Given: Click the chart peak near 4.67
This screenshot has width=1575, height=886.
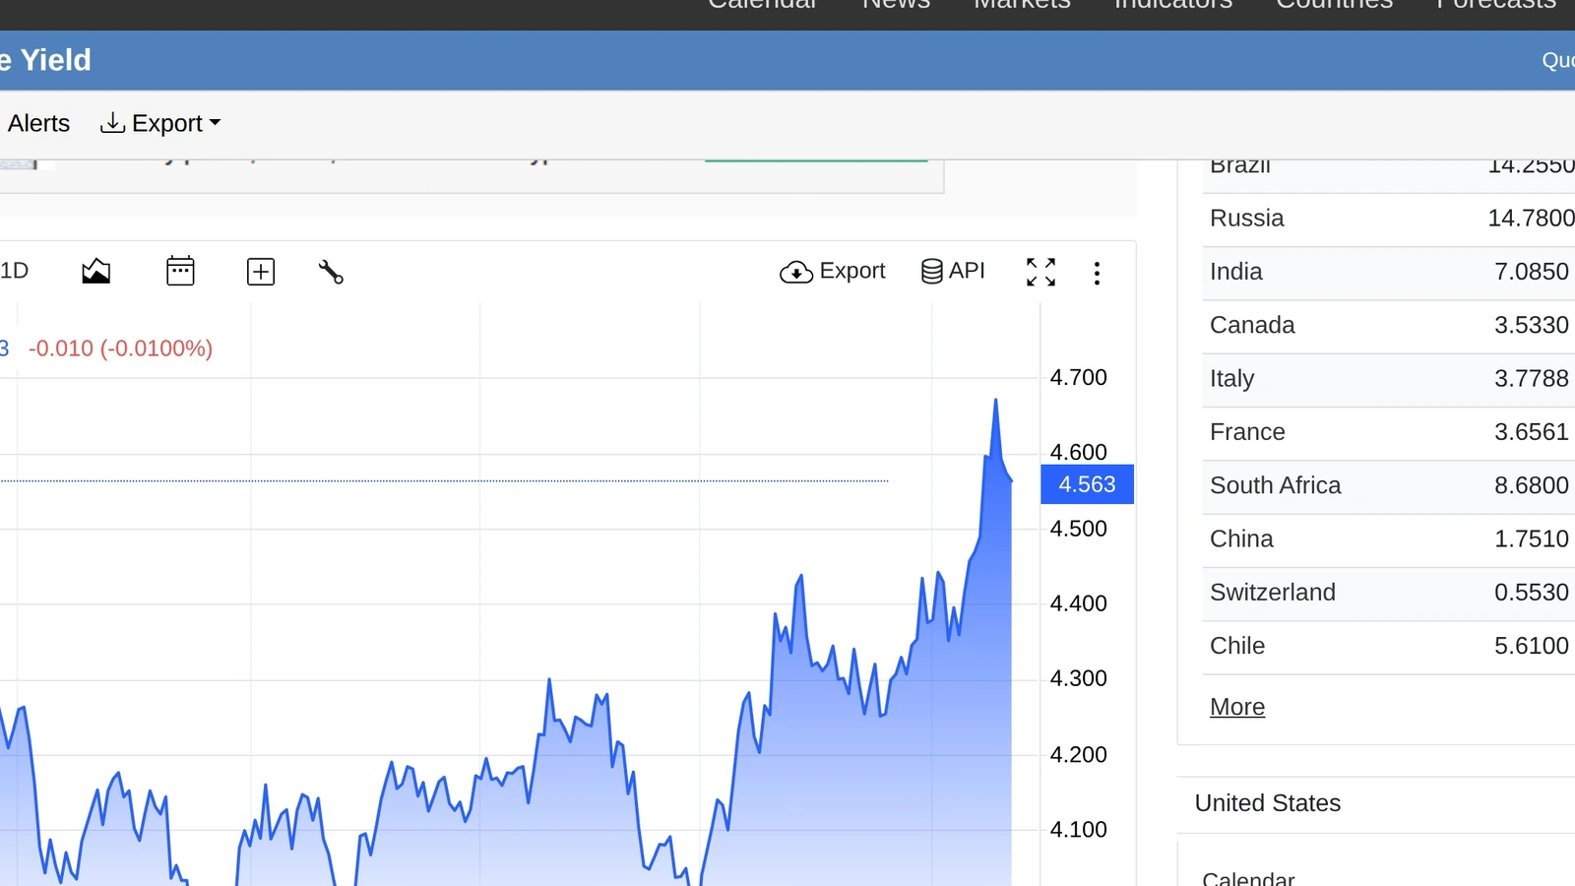Looking at the screenshot, I should 995,401.
